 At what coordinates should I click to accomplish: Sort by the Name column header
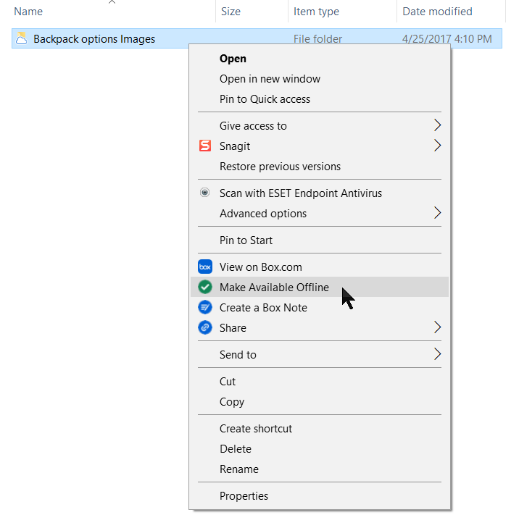tap(29, 12)
